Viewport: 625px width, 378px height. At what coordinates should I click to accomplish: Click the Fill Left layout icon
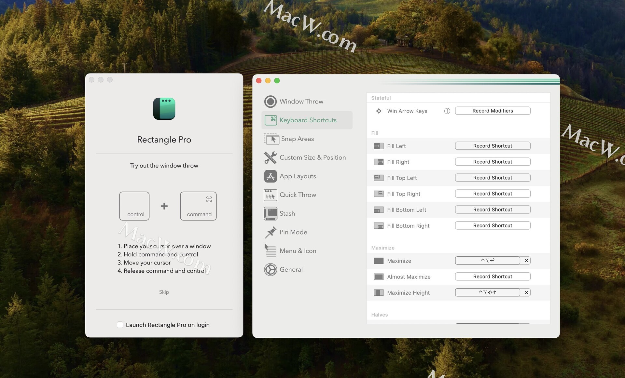(x=379, y=146)
